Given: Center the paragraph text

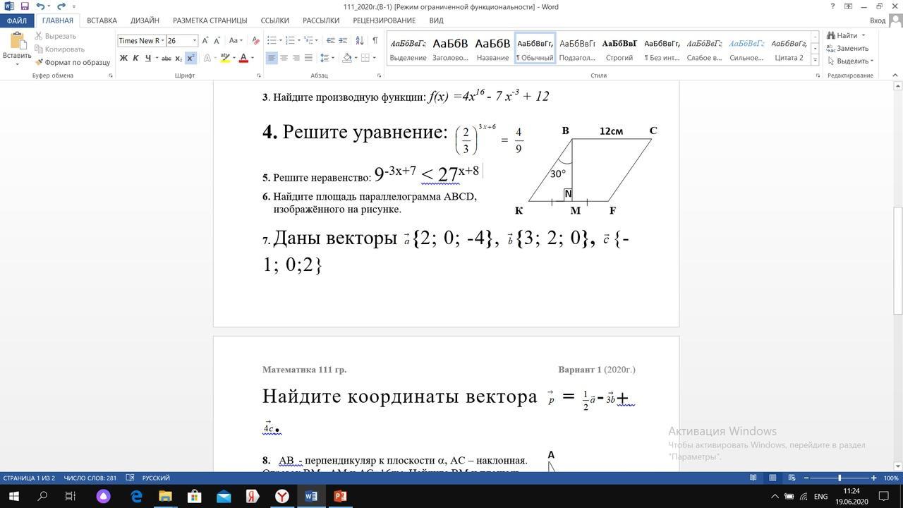Looking at the screenshot, I should (284, 58).
